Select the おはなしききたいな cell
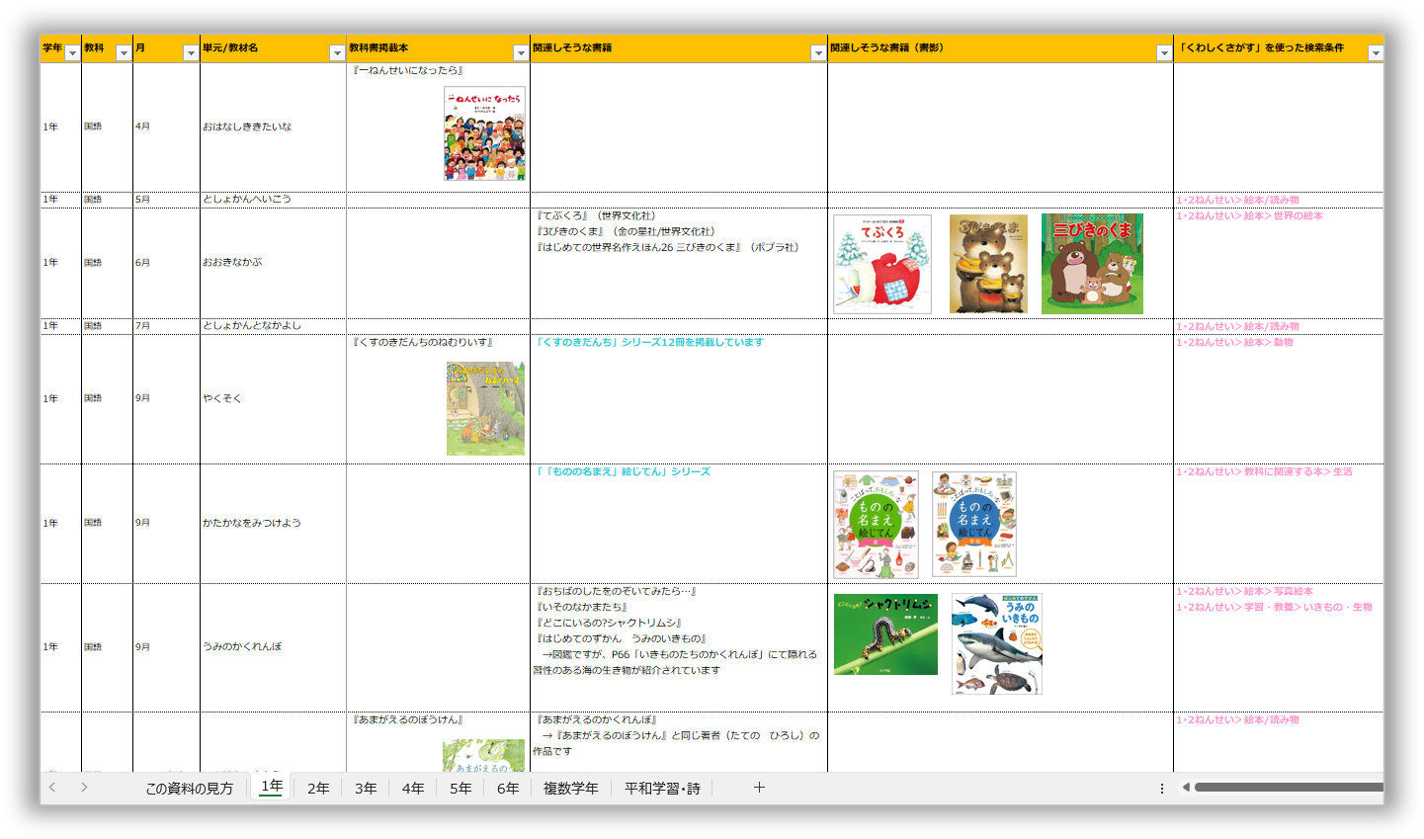Image resolution: width=1424 pixels, height=839 pixels. click(273, 126)
